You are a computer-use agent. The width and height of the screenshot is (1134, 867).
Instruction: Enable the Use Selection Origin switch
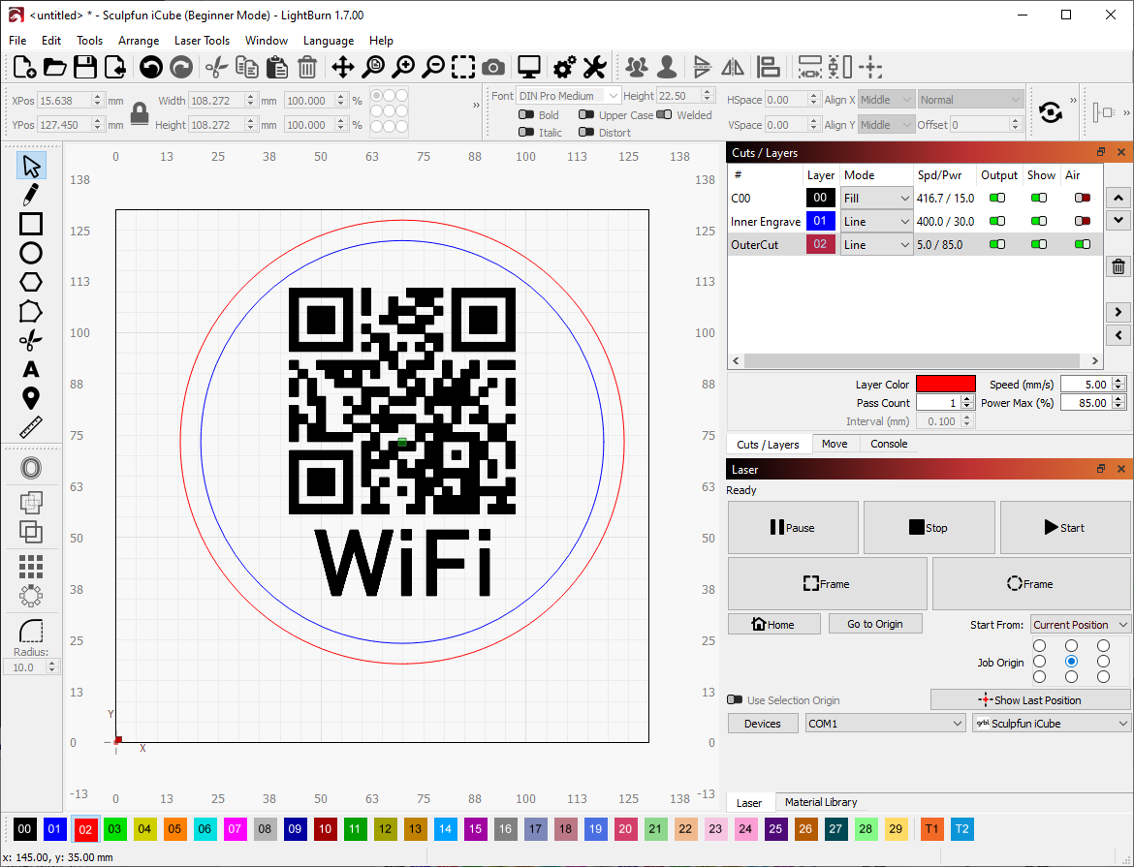pyautogui.click(x=736, y=700)
